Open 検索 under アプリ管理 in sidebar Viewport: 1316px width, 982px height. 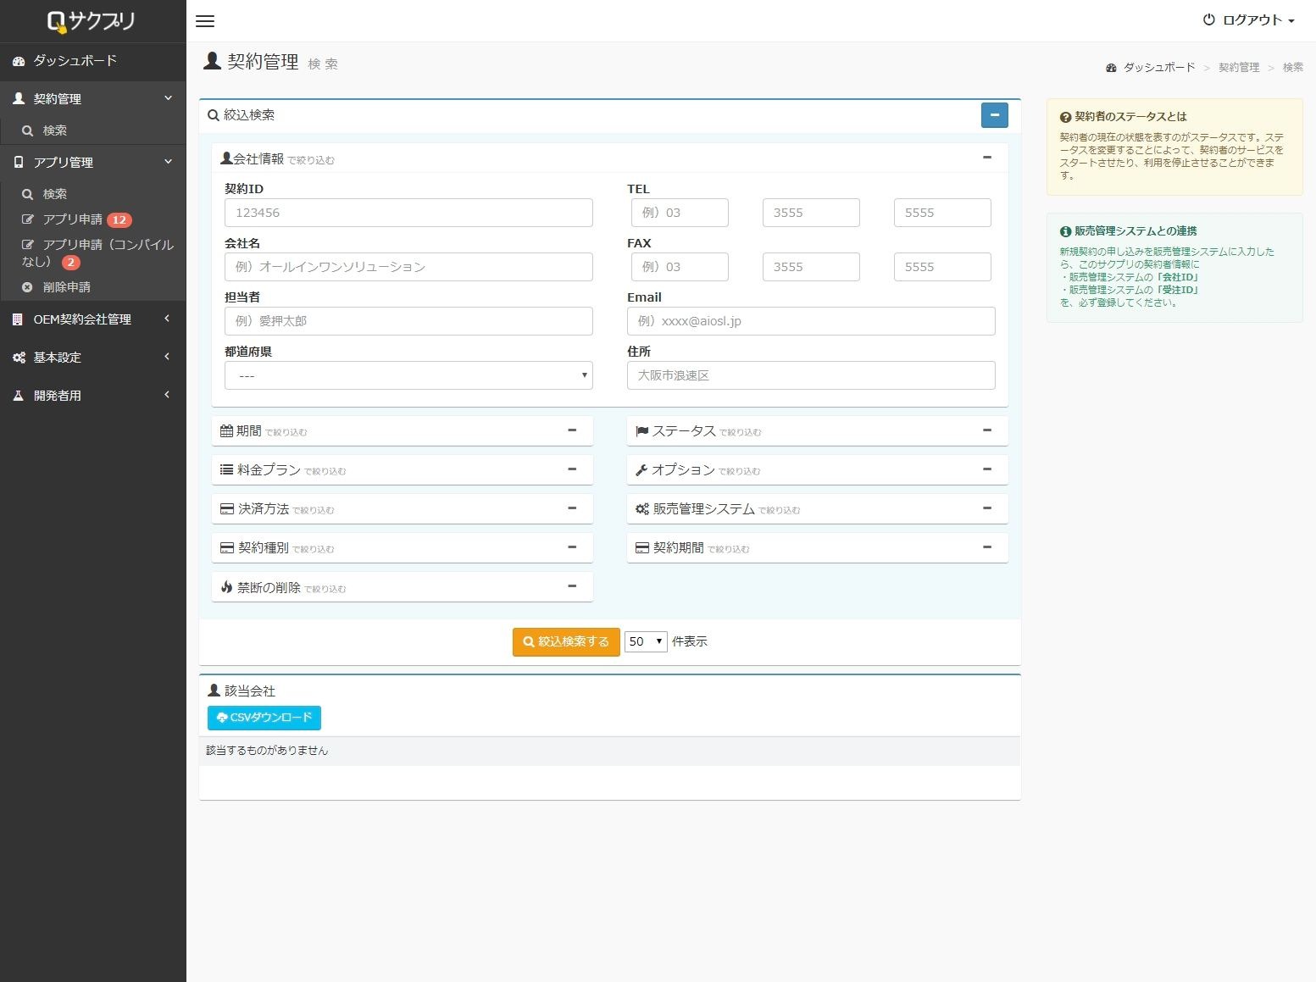[93, 194]
